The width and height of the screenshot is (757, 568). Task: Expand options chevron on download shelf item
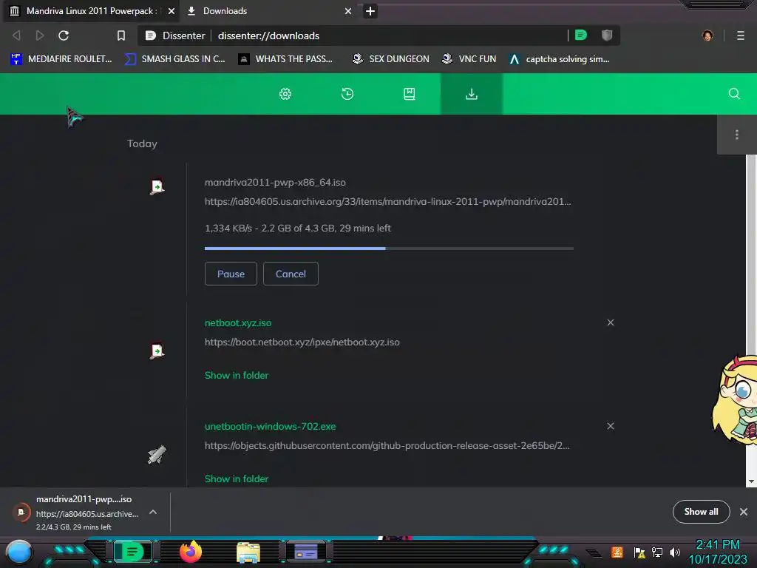[152, 512]
